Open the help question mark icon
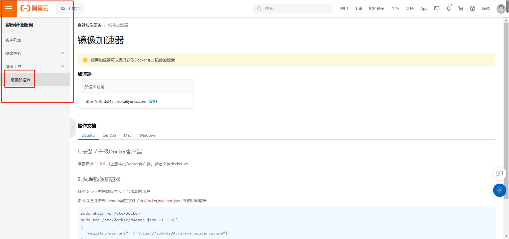Image resolution: width=509 pixels, height=239 pixels. tap(472, 8)
